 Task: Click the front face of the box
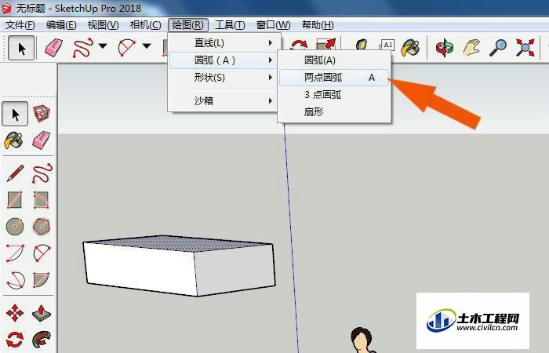(x=140, y=268)
